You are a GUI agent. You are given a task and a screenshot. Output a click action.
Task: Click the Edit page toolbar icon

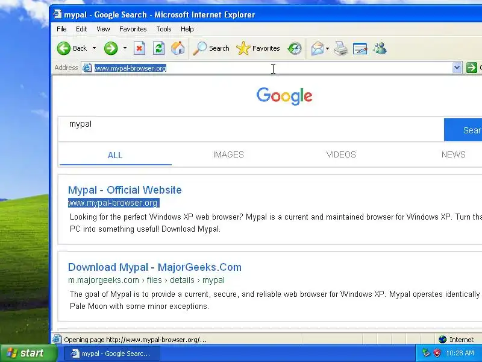[x=360, y=48]
